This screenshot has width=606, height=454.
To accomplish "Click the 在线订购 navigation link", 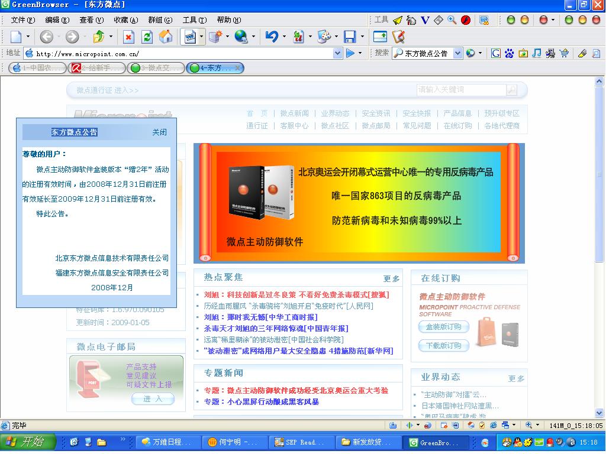I will click(x=457, y=126).
